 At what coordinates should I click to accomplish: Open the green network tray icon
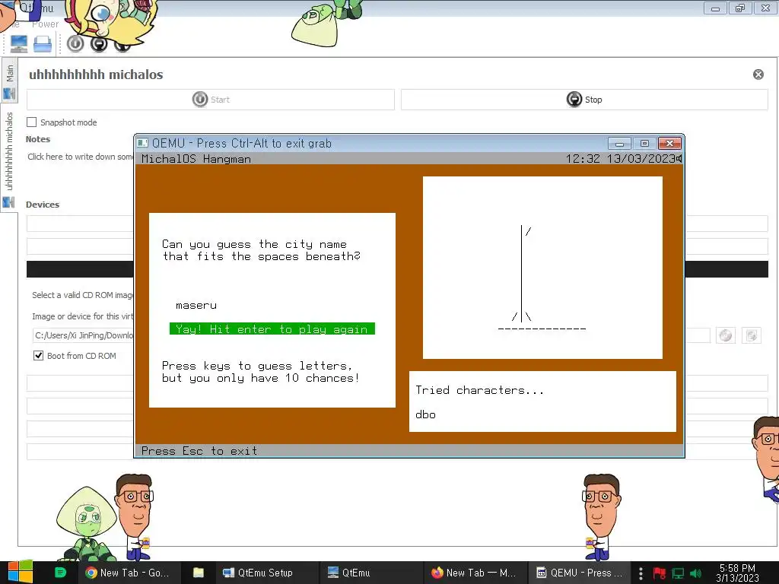678,573
